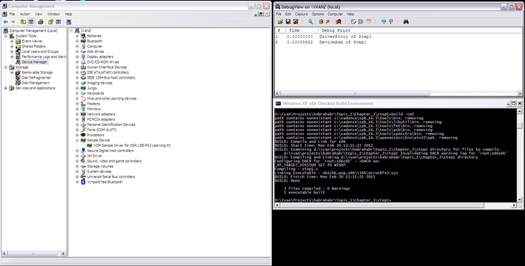The image size is (525, 266).
Task: Open File menu in Computer Management
Action: click(12, 14)
